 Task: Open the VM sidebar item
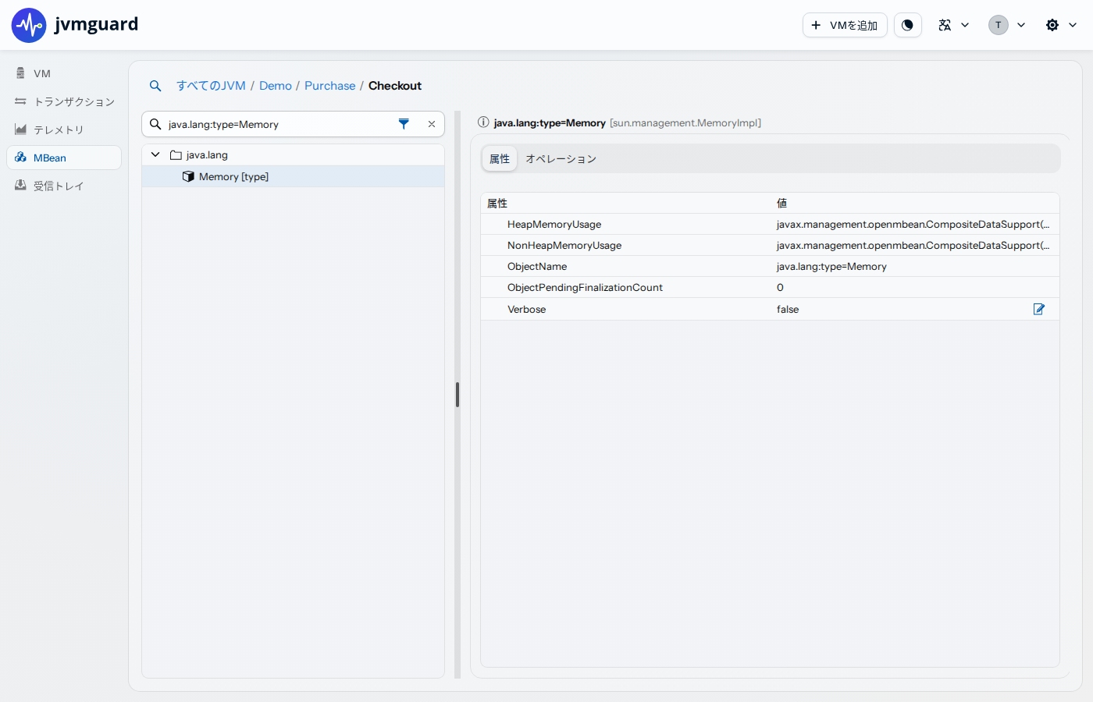point(64,73)
